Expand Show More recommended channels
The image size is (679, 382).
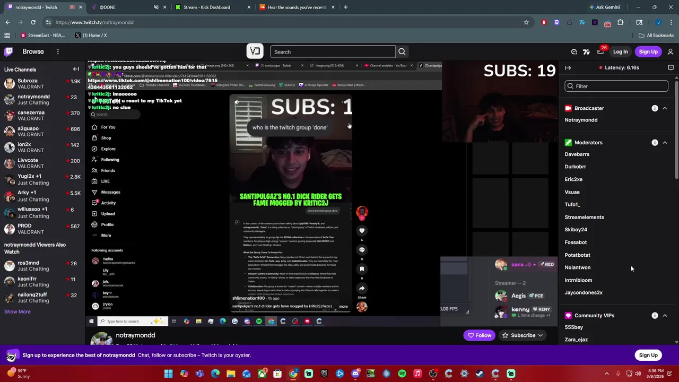(x=18, y=311)
